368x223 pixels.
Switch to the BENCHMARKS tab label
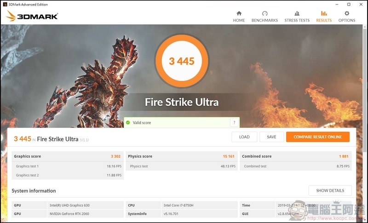pos(265,20)
